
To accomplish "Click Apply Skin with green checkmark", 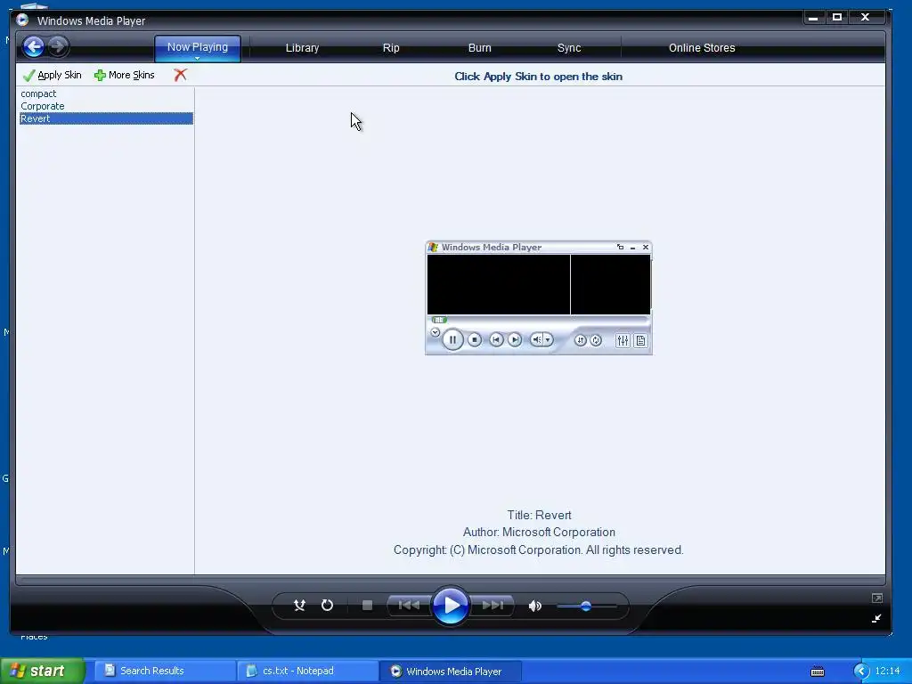I will pyautogui.click(x=53, y=75).
